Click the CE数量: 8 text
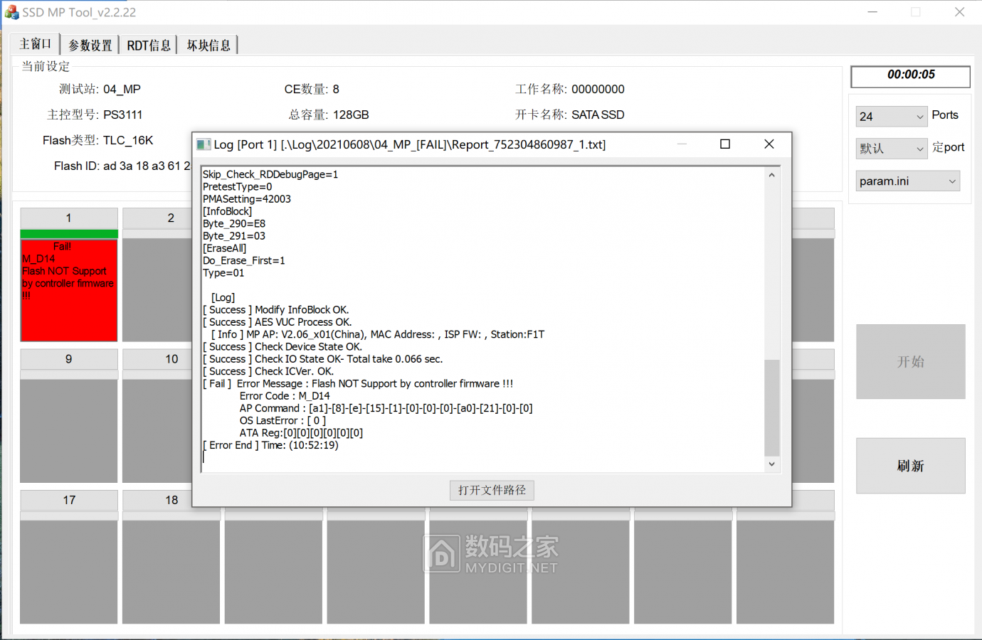982x640 pixels. (312, 89)
